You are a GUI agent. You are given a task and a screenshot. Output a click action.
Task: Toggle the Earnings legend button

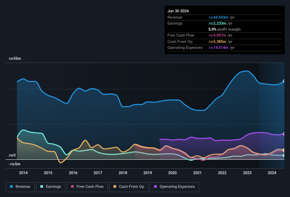[x=51, y=187]
